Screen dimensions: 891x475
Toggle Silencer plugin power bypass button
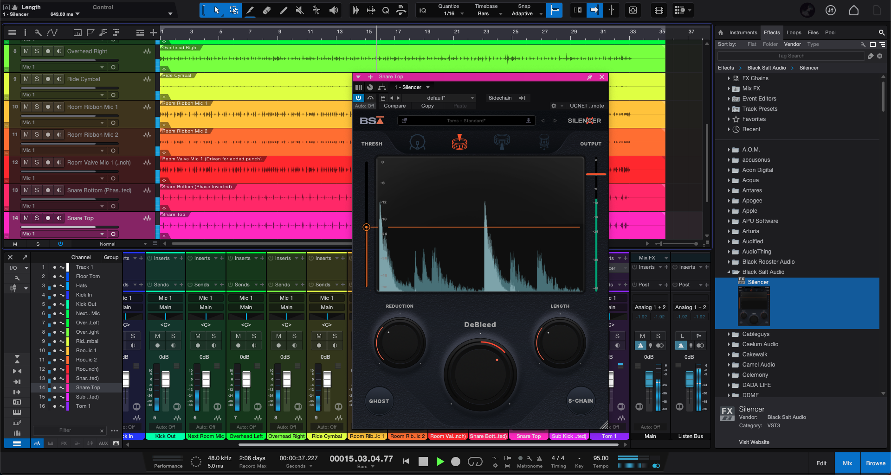(358, 98)
